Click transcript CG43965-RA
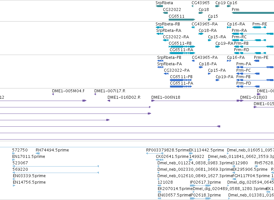This screenshot has width=274, height=200. 193,27
